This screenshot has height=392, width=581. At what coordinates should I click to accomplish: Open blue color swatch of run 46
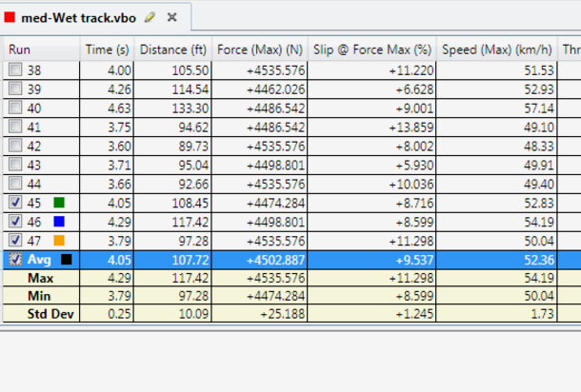coord(59,221)
